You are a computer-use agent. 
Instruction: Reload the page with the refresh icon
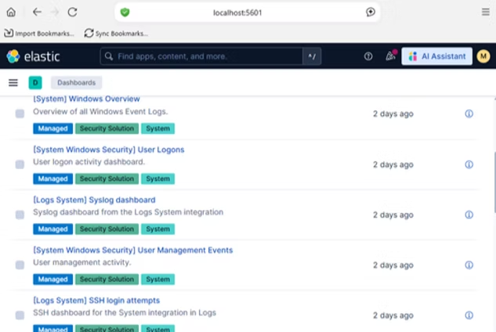click(x=72, y=12)
